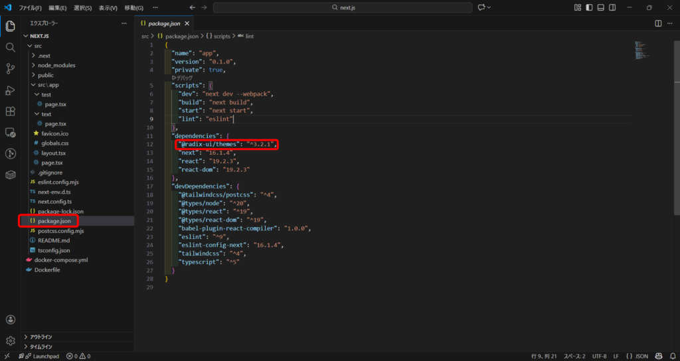Toggle the secondary side bar visibility
Viewport: 680px width, 361px height.
pyautogui.click(x=612, y=7)
